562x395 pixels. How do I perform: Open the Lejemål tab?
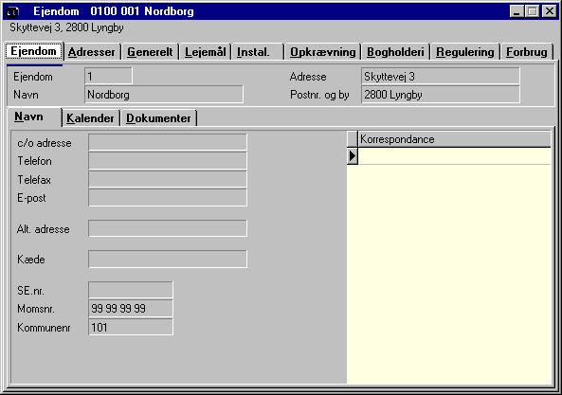click(x=206, y=52)
